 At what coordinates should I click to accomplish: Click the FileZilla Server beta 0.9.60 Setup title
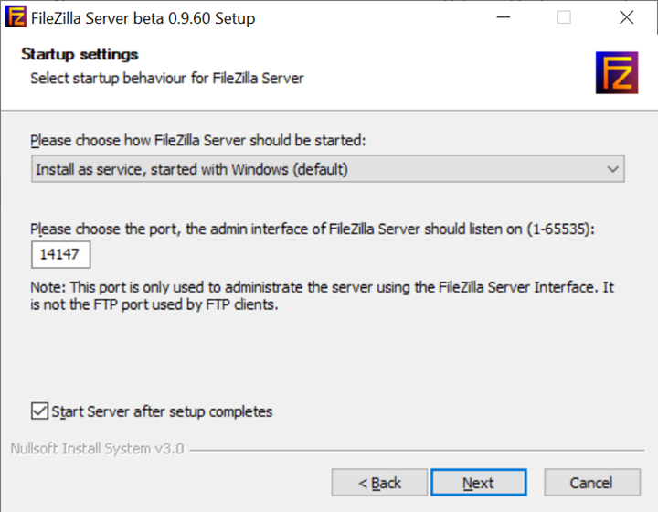(143, 18)
